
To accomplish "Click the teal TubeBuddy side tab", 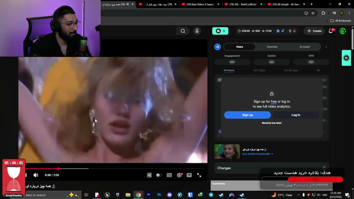I will [346, 58].
